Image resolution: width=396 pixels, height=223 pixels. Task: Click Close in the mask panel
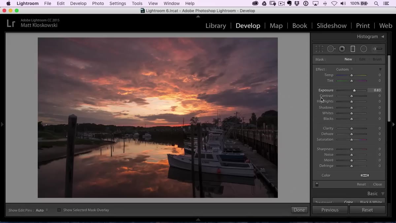378,184
